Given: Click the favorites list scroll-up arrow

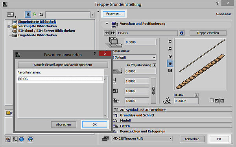Looking at the screenshot, I should coord(105,79).
